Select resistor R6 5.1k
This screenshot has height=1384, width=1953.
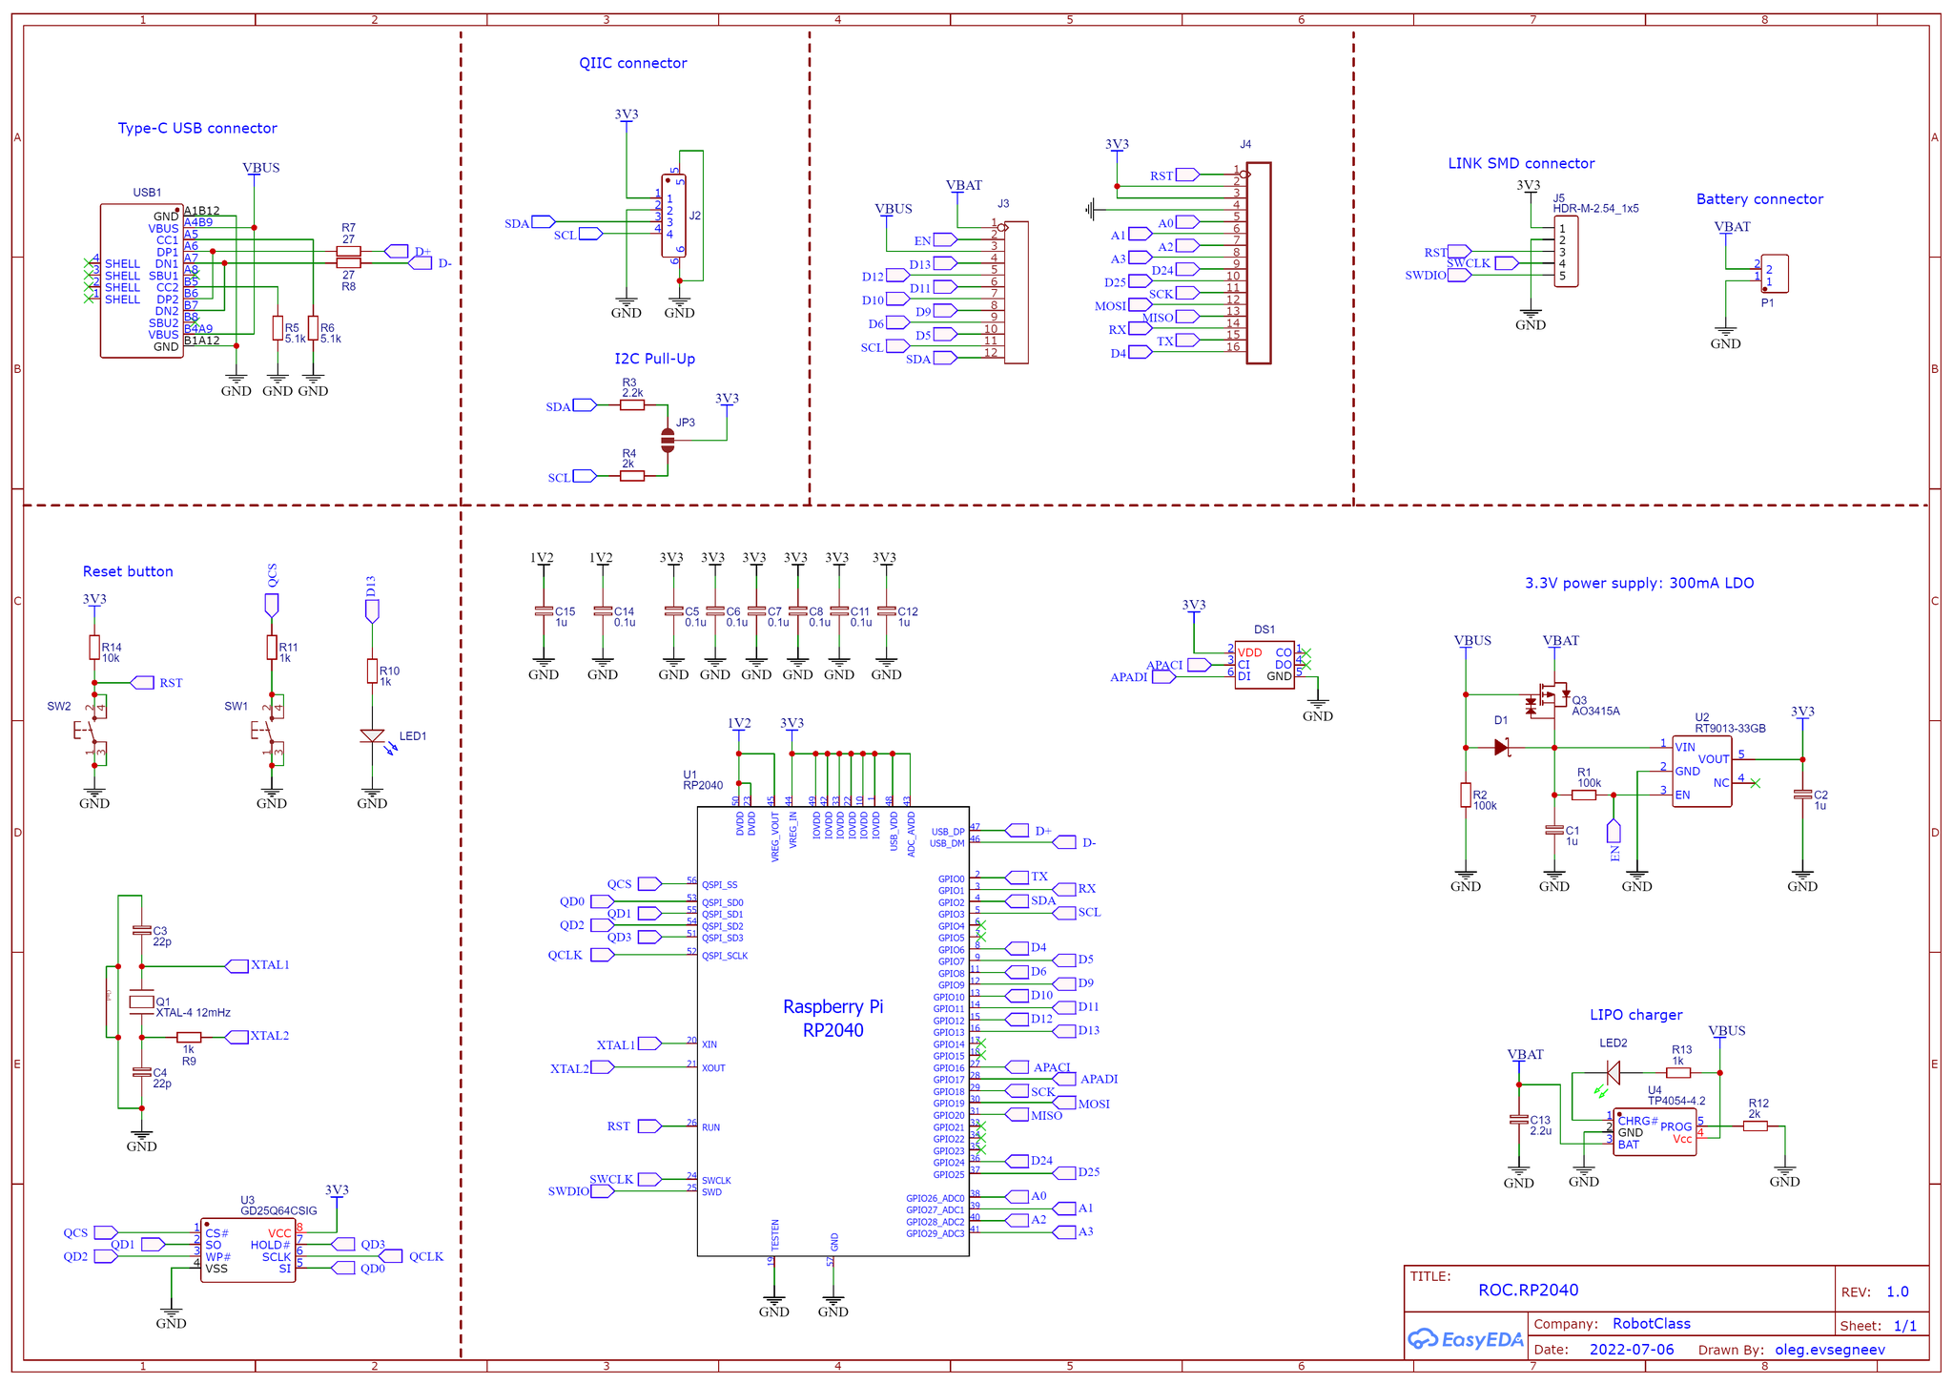[313, 329]
